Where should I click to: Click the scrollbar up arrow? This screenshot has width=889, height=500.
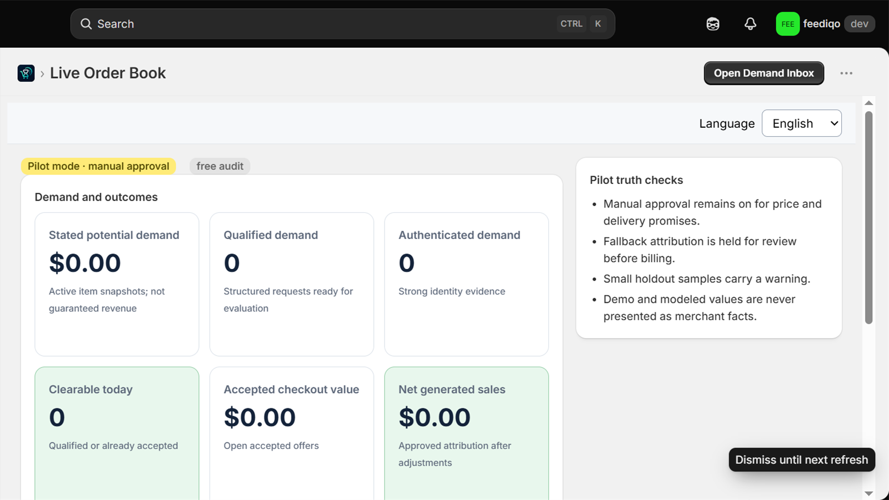[869, 103]
